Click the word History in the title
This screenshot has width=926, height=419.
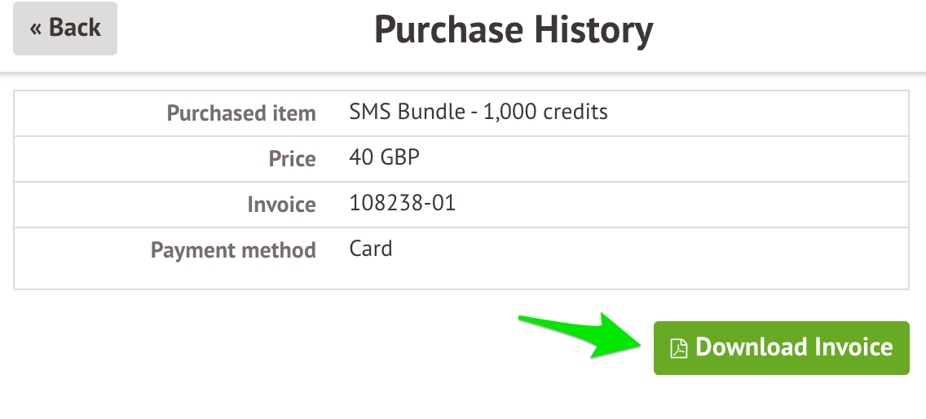(594, 31)
